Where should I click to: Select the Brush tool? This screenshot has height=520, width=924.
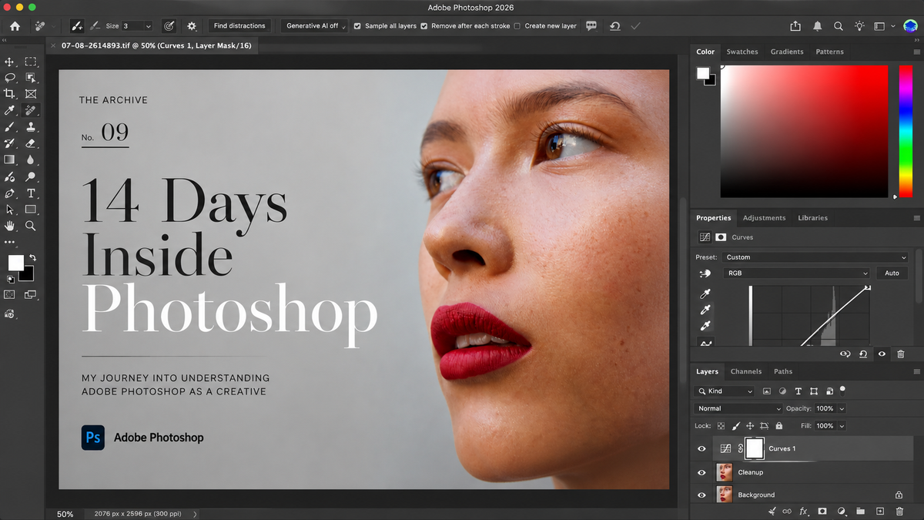point(10,127)
